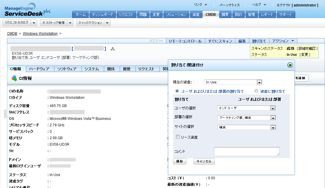Click すぐにスキャン in the task bar

220,41
